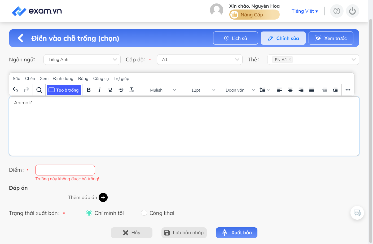
Task: Open the 'Định dạng' editor menu
Action: point(63,79)
